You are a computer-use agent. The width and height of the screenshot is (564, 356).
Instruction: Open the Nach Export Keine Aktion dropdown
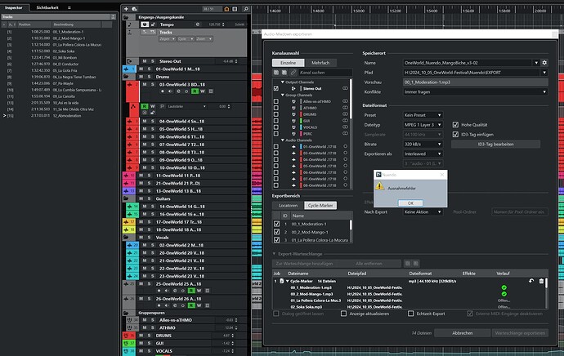point(423,212)
